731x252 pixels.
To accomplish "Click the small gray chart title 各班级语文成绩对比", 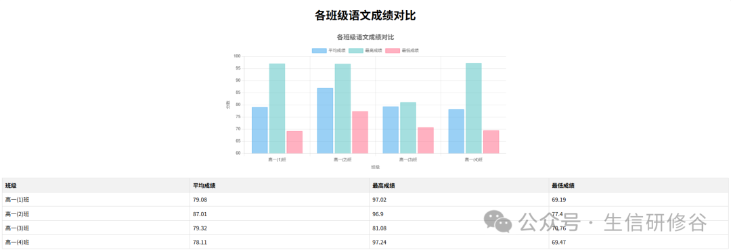I will pyautogui.click(x=365, y=36).
